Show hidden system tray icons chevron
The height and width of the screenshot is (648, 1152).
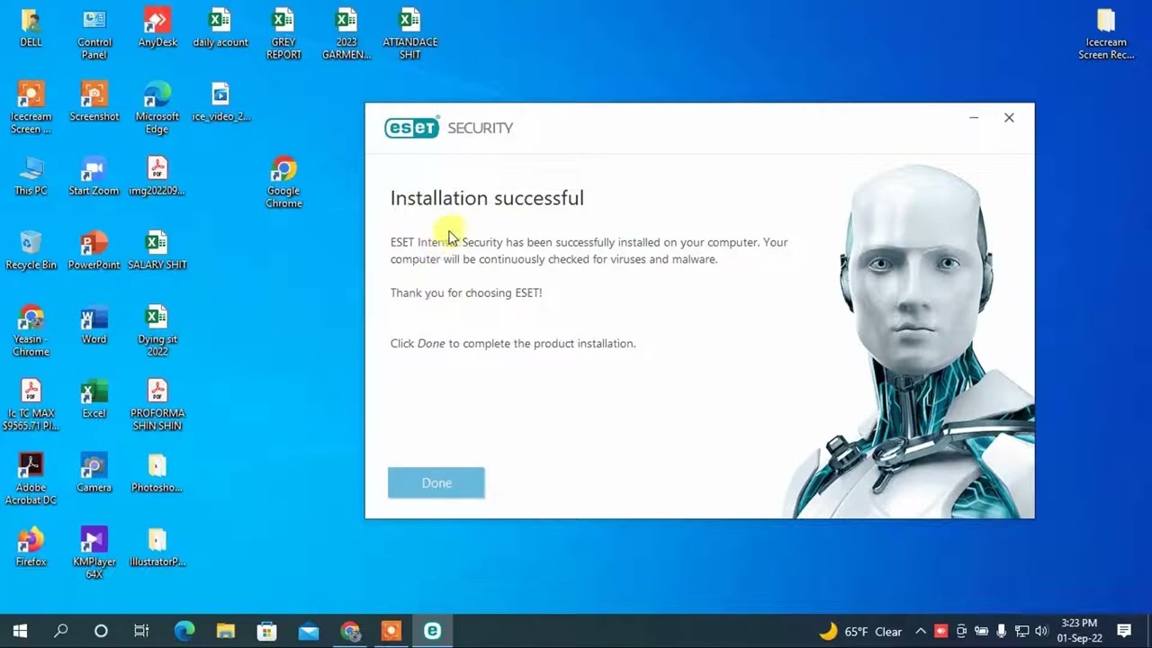tap(921, 631)
